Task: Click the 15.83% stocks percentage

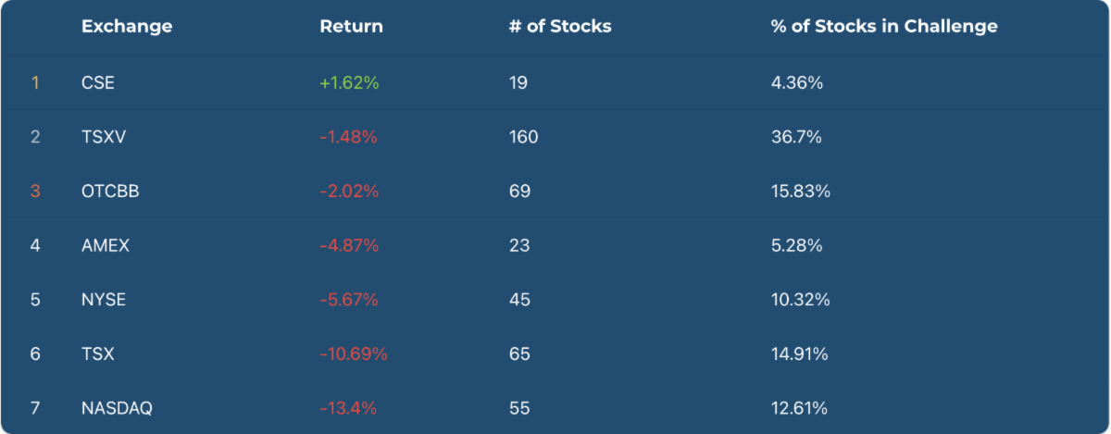Action: click(800, 192)
